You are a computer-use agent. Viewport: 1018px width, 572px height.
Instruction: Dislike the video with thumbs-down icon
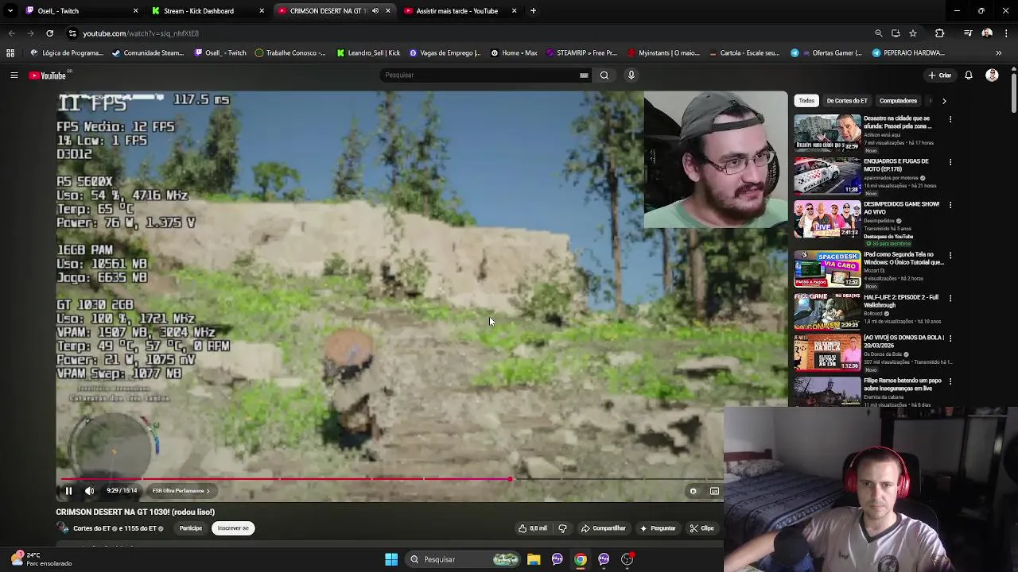562,528
